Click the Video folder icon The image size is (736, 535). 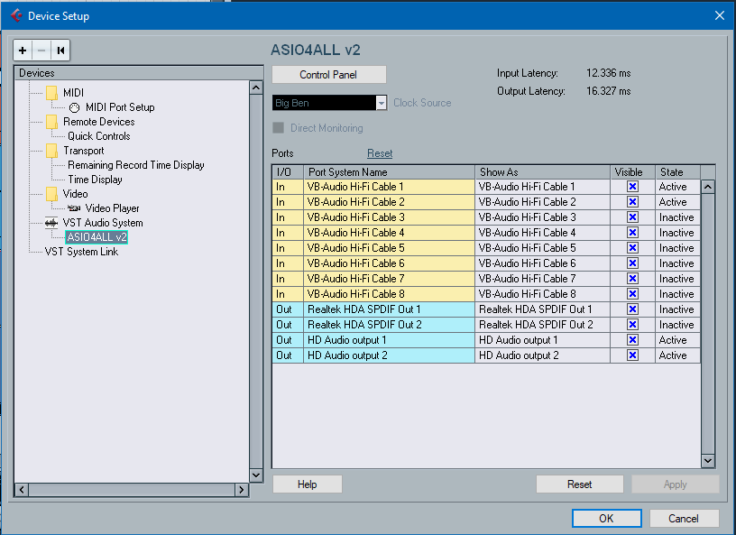click(x=52, y=194)
